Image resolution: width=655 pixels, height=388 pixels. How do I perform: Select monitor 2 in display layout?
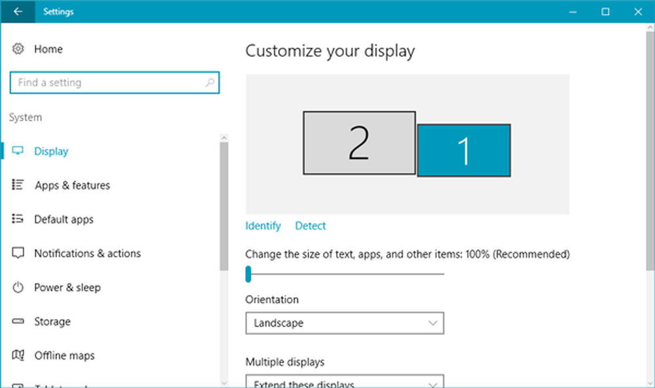359,143
